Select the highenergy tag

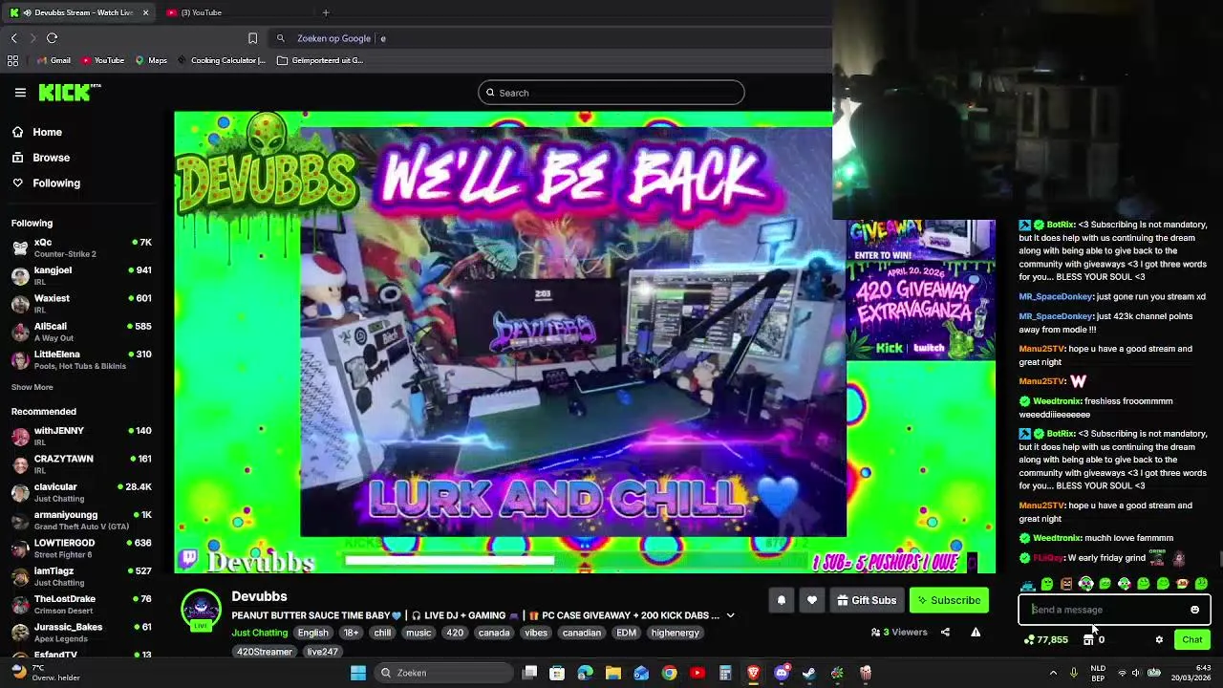[676, 633]
